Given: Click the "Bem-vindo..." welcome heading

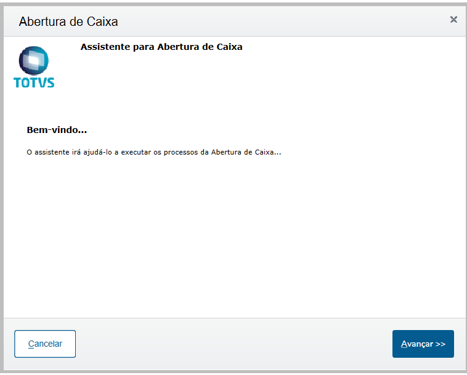Looking at the screenshot, I should tap(57, 130).
